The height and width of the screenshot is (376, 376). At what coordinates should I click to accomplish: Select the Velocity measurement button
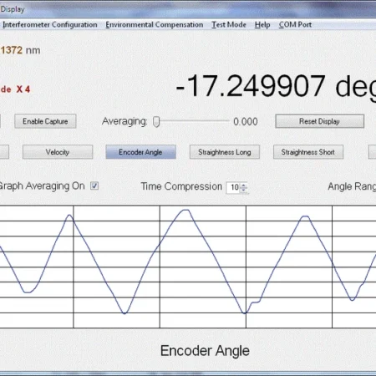point(58,152)
